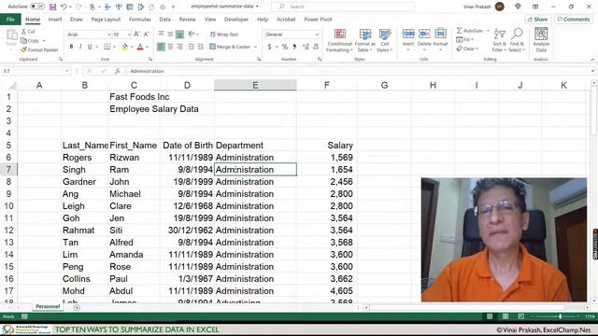Toggle Underline formatting
This screenshot has width=598, height=336.
[x=90, y=47]
